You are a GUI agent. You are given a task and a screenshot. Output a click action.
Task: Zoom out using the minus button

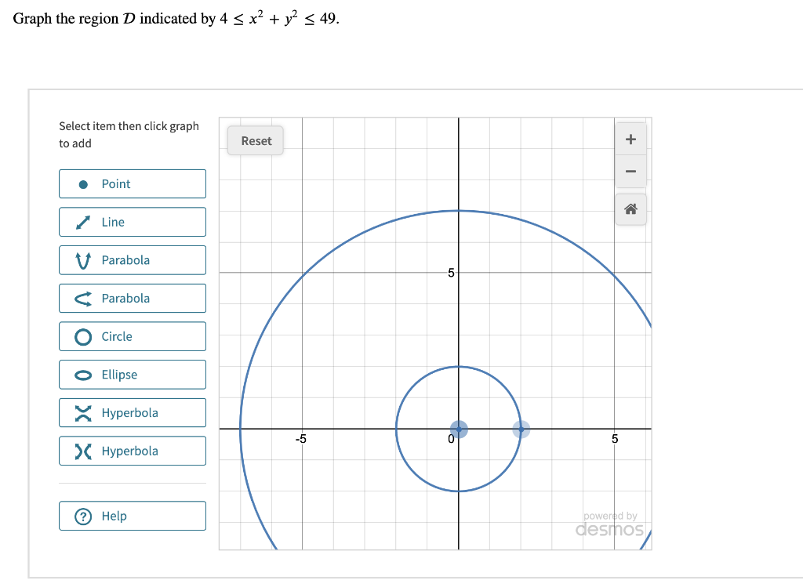(x=630, y=171)
